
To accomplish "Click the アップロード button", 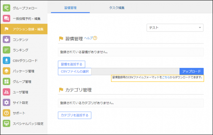I will pos(192,72).
